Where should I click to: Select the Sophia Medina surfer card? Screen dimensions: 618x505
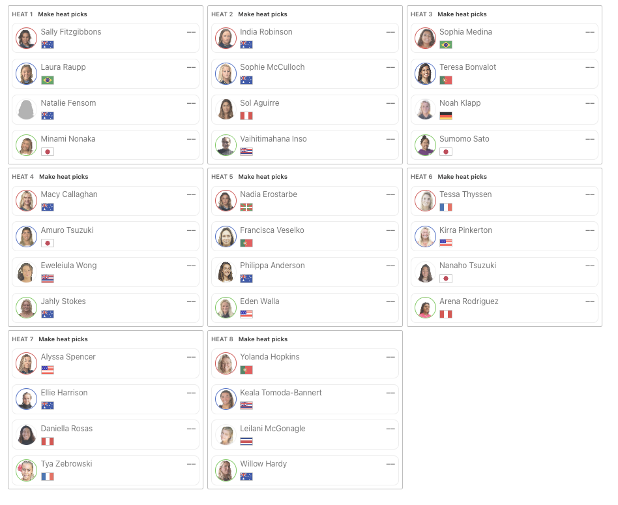(x=504, y=38)
